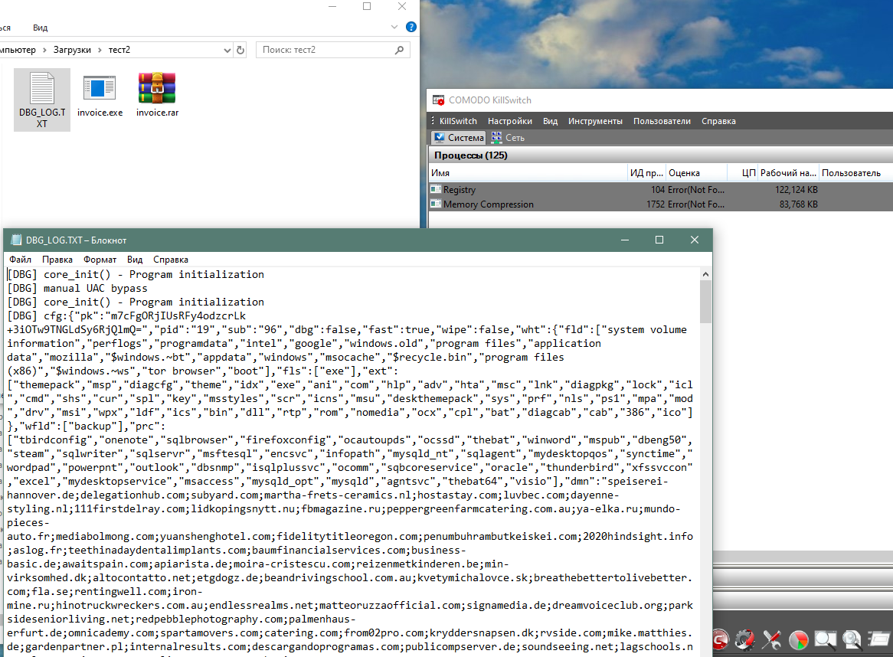This screenshot has width=893, height=657.
Task: Click the folder list icon in KillSwitch toolbar
Action: 879,640
